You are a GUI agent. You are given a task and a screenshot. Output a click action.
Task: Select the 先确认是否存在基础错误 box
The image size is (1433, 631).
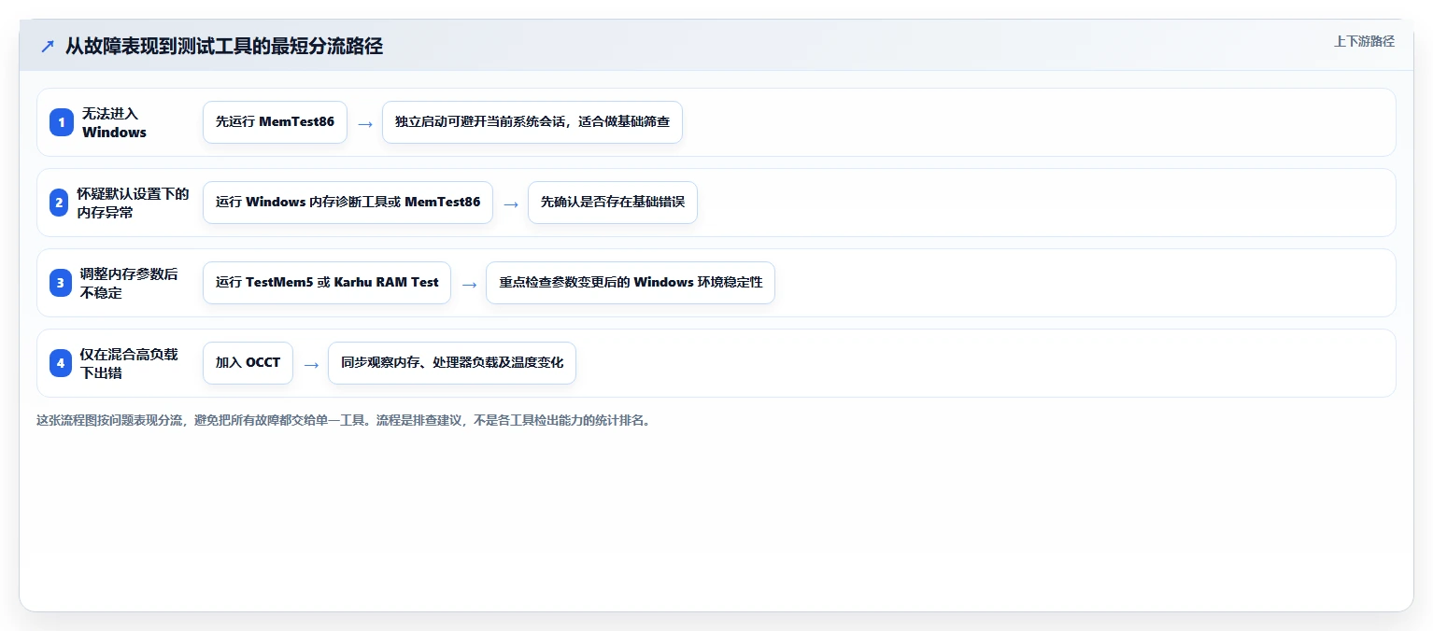tap(613, 203)
